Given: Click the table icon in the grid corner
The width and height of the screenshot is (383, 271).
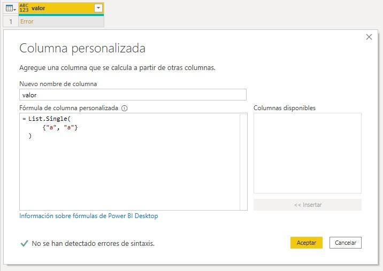Looking at the screenshot, I should 10,9.
